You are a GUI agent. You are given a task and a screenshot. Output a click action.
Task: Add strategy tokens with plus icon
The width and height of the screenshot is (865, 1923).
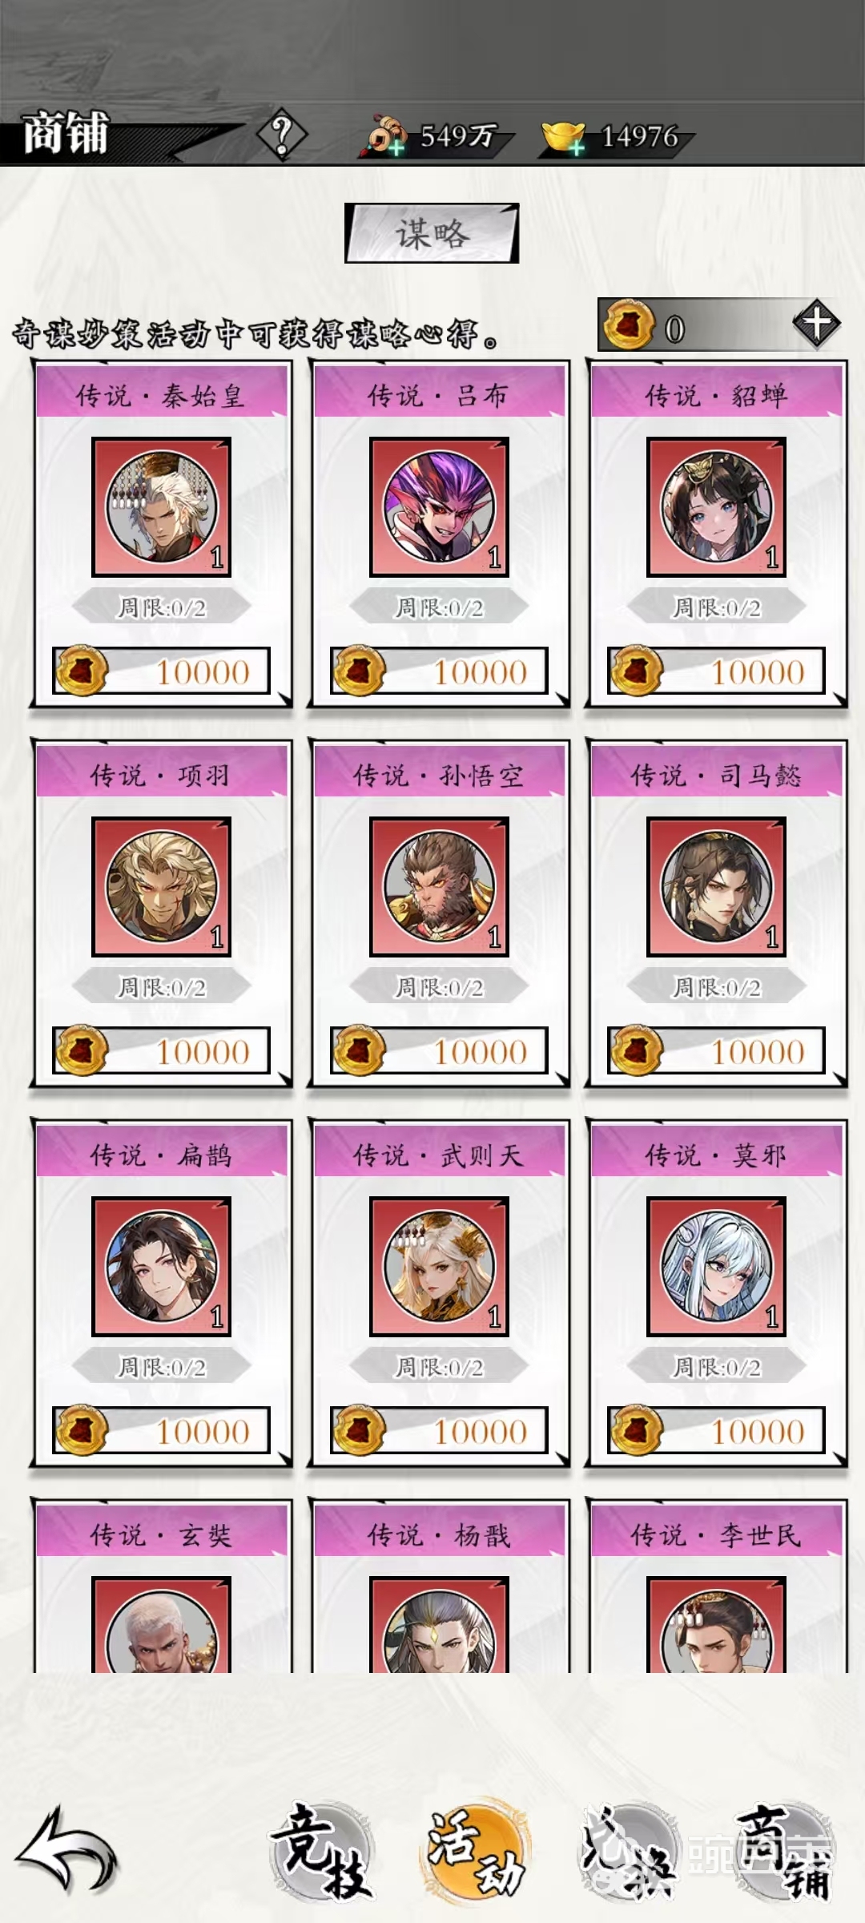click(816, 325)
